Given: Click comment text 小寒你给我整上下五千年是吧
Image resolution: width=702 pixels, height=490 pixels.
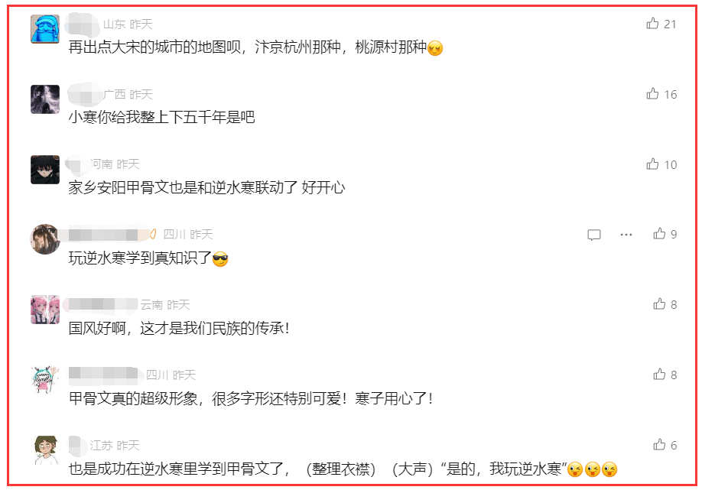Looking at the screenshot, I should point(161,117).
